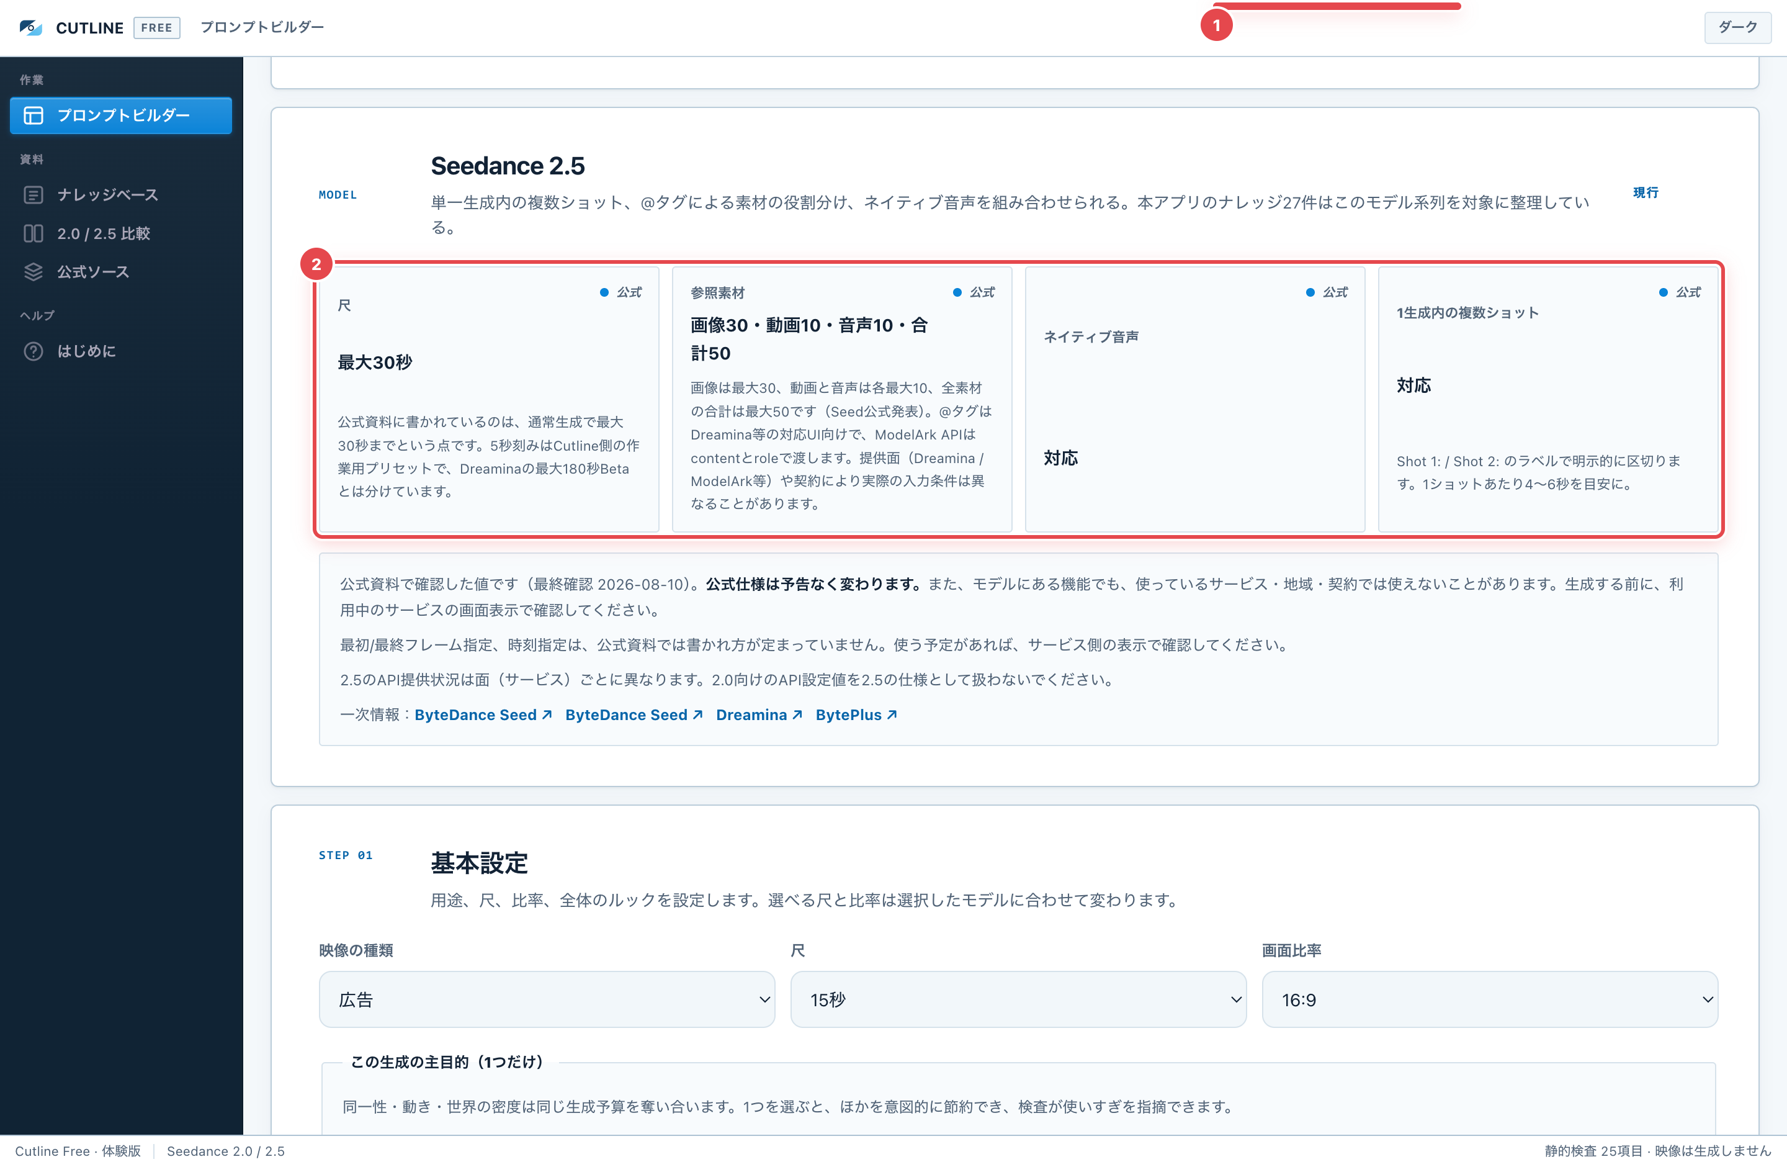Click Seedance 2.0 / 2.5 in status bar
The width and height of the screenshot is (1787, 1167).
[225, 1151]
